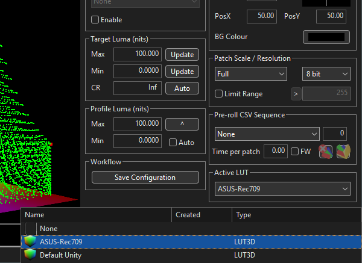Click the Profile Luma Max field
The image size is (362, 263).
pos(138,124)
